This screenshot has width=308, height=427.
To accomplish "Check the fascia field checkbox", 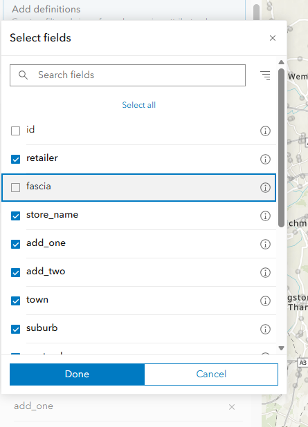I will (x=15, y=187).
